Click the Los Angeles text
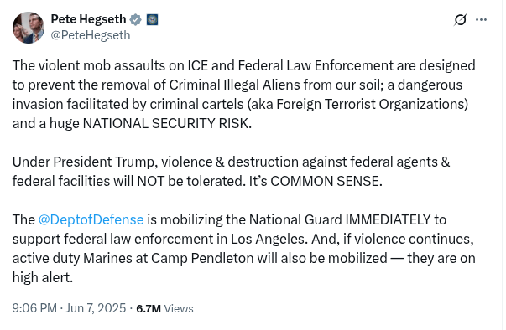The height and width of the screenshot is (330, 506). click(268, 240)
